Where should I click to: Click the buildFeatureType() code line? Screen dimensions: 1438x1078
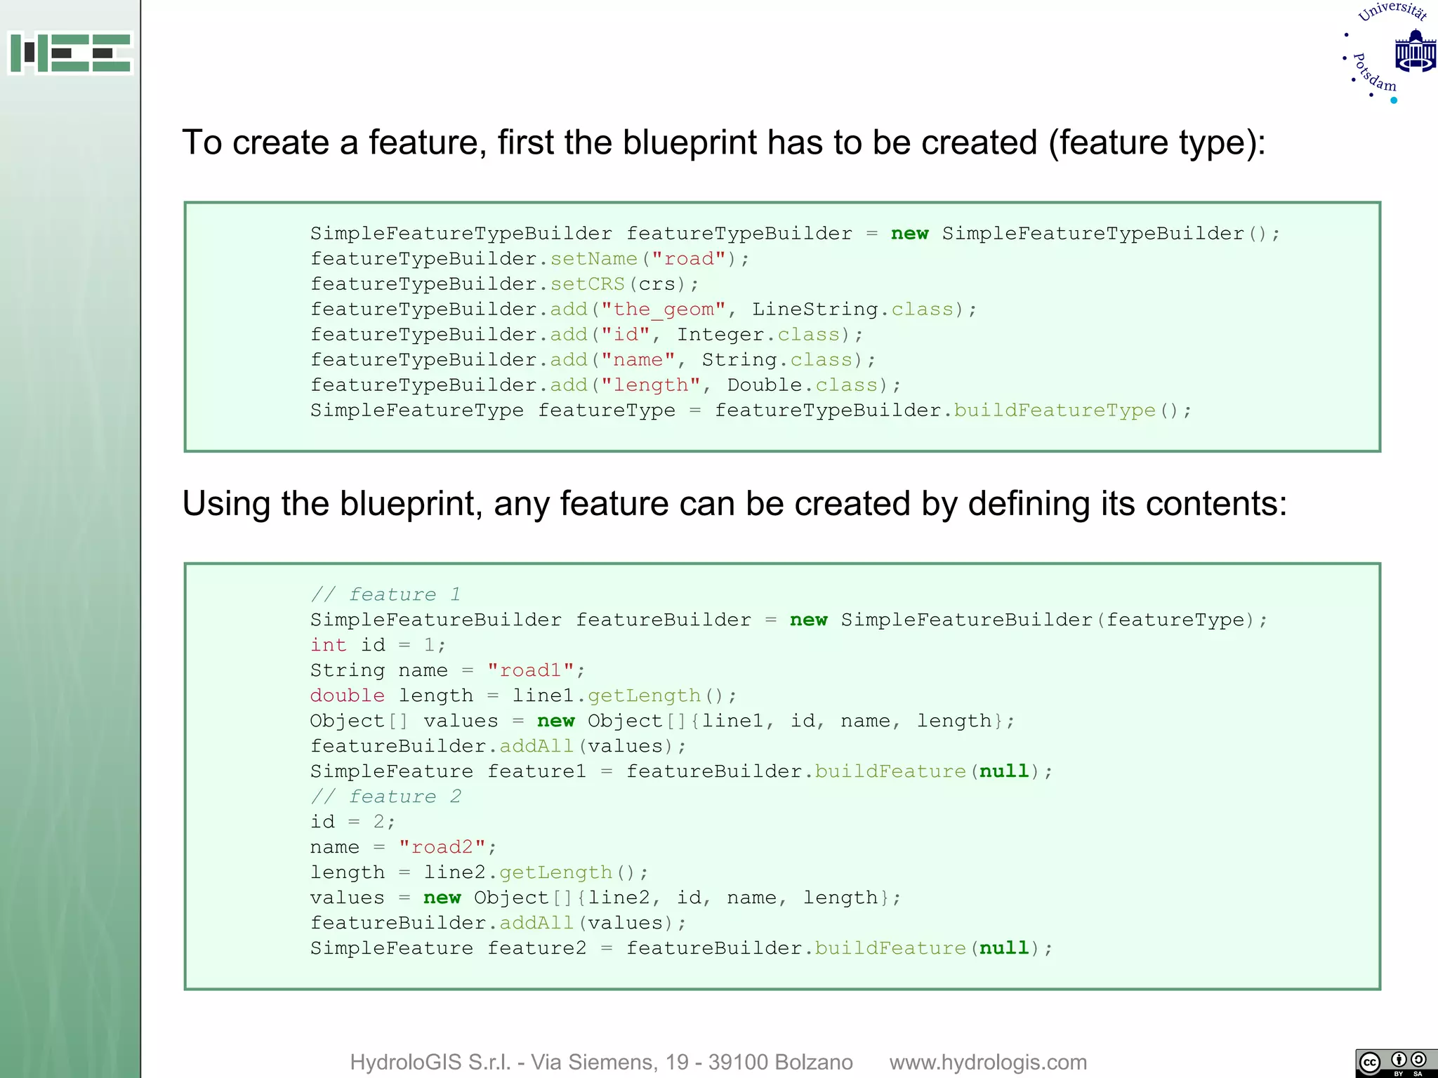(751, 411)
